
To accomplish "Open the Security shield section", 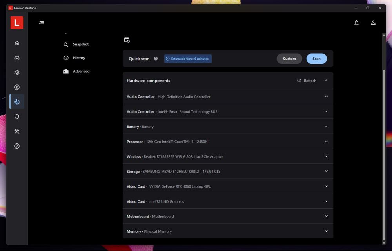I will click(x=17, y=117).
